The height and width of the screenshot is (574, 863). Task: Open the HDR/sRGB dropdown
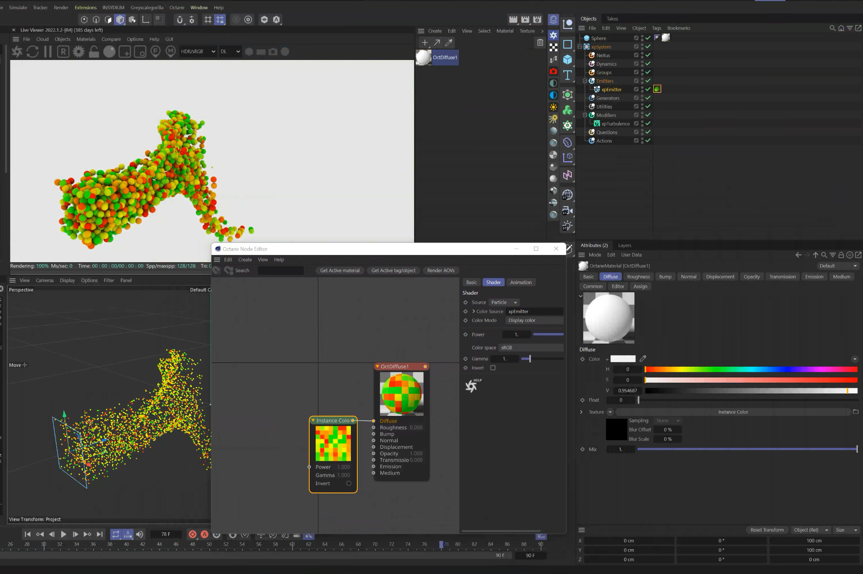tap(198, 52)
